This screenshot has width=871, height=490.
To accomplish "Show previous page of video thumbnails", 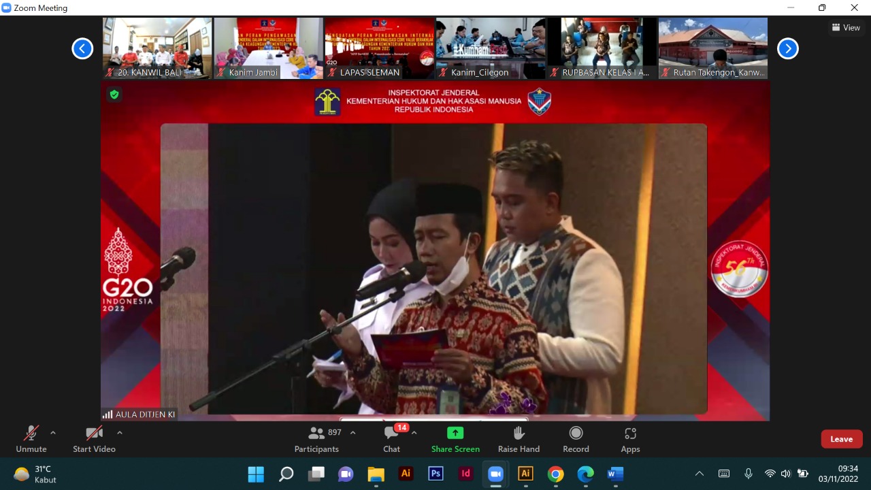I will click(82, 48).
